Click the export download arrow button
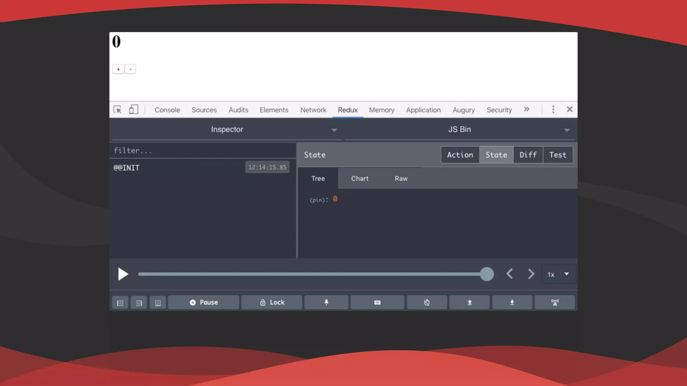The image size is (687, 386). (x=512, y=303)
